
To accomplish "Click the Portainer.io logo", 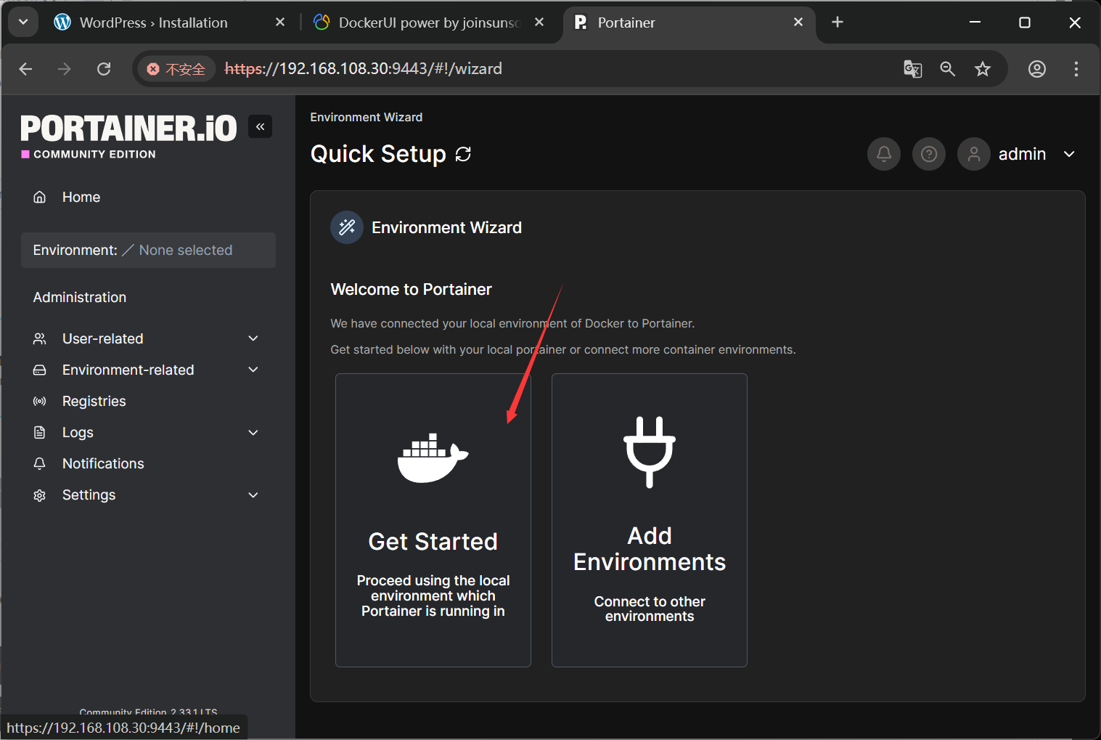I will pos(128,128).
